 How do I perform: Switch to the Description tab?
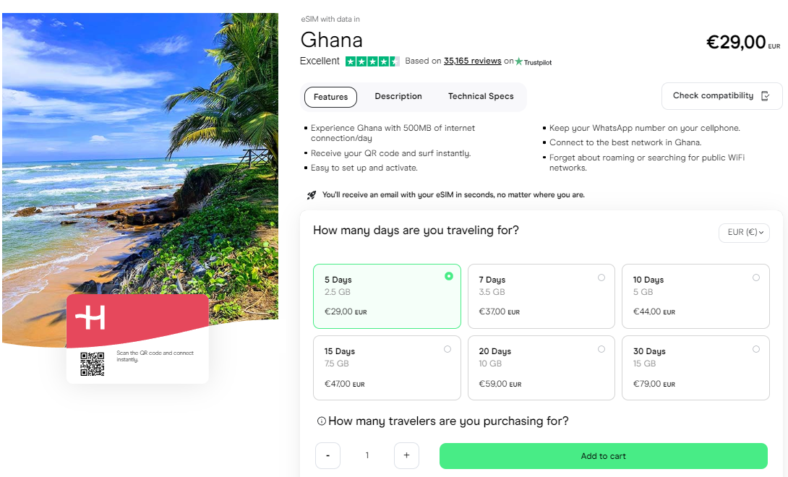[398, 97]
